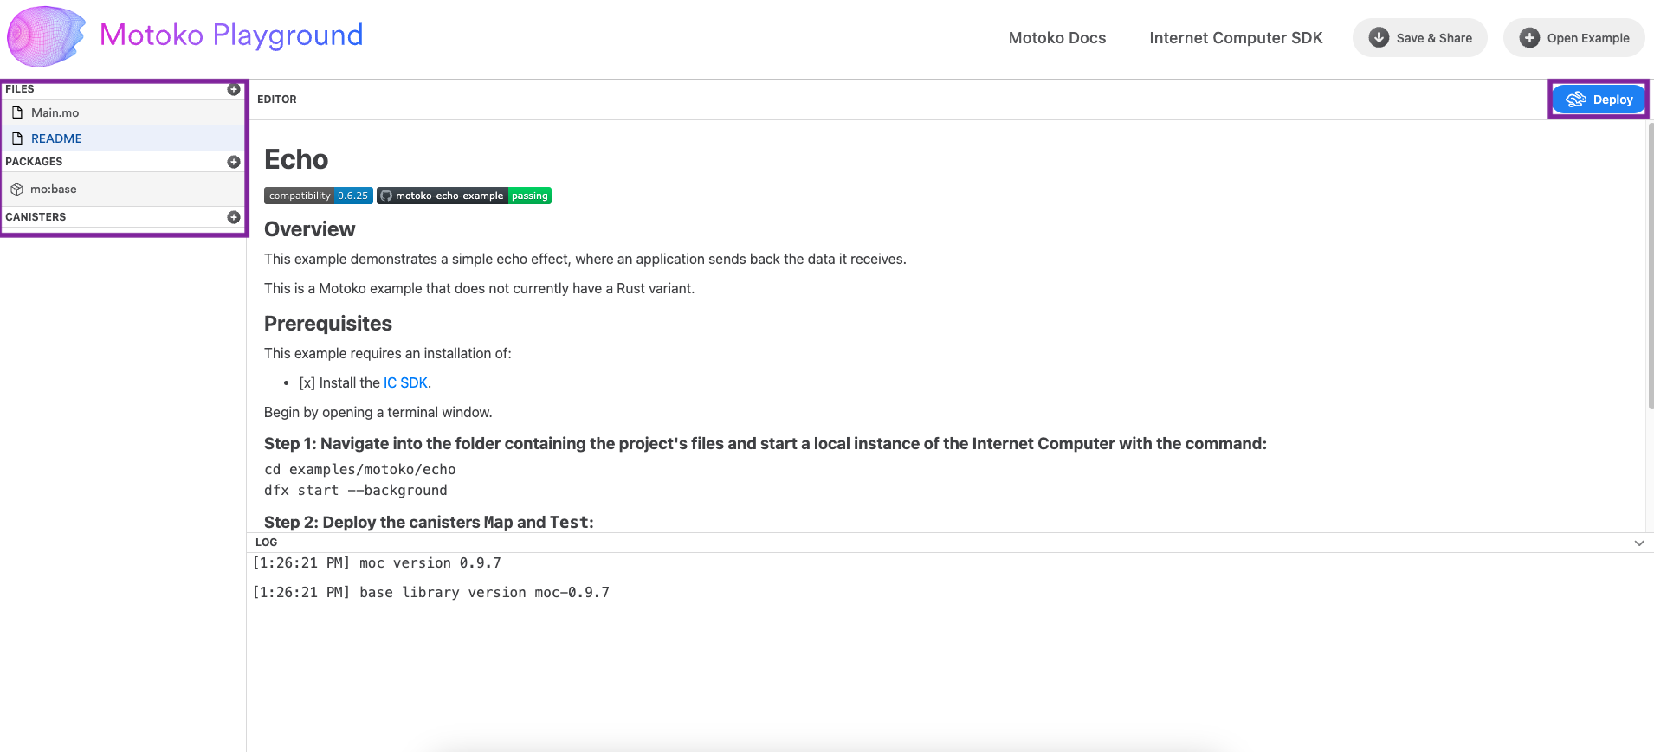Click the Step 2 Deploy the canisters heading
The width and height of the screenshot is (1654, 752).
point(429,522)
